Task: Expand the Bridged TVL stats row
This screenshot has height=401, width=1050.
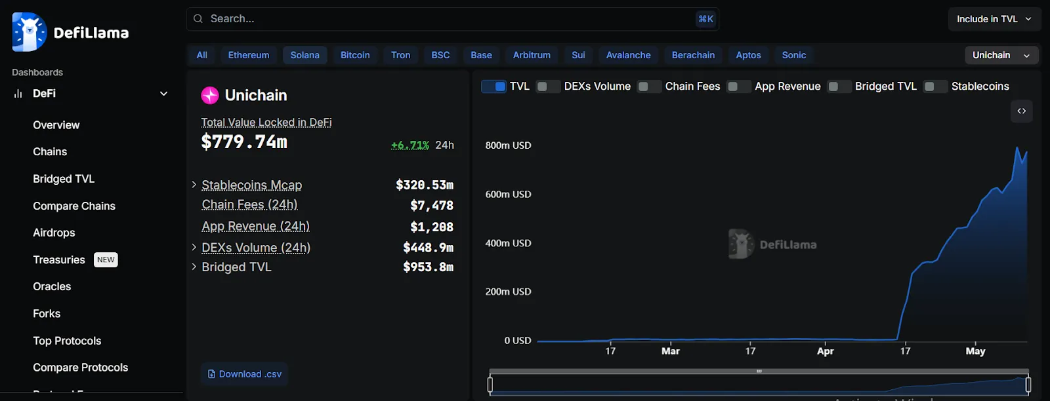Action: [194, 267]
